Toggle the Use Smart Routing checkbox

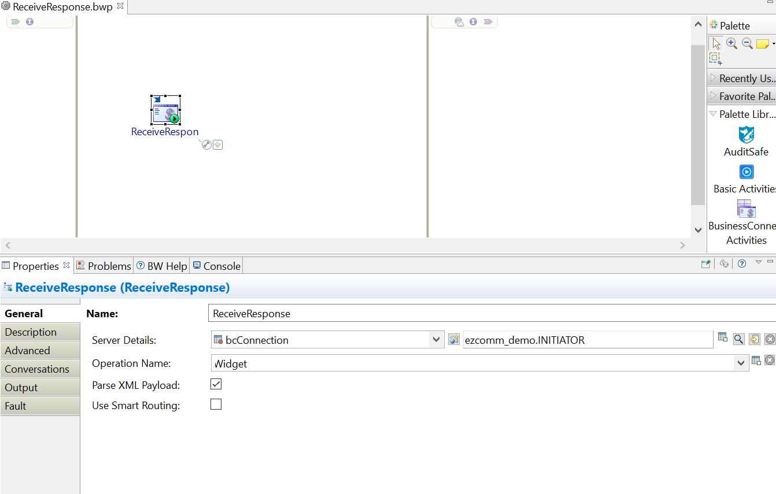pos(216,404)
